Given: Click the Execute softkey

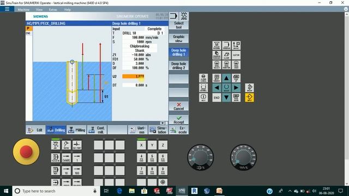Looking at the screenshot, I should tap(179, 130).
